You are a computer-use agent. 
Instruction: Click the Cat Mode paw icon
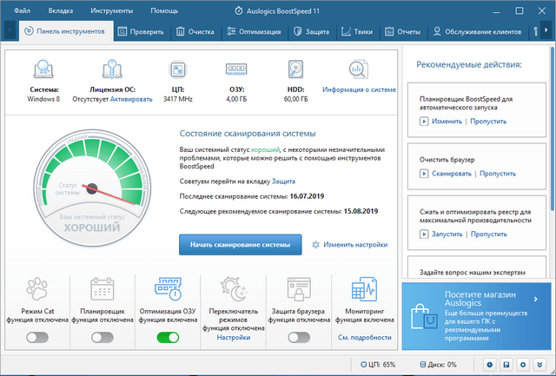pos(37,289)
